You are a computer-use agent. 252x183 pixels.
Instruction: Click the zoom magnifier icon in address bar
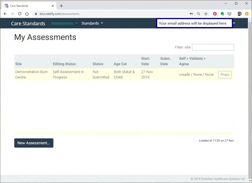199,14
